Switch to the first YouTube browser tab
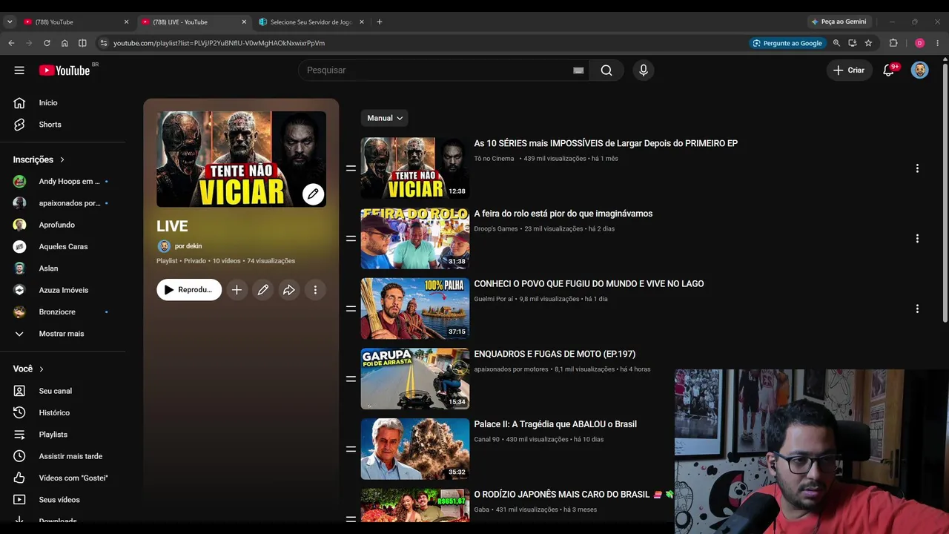 (x=76, y=22)
